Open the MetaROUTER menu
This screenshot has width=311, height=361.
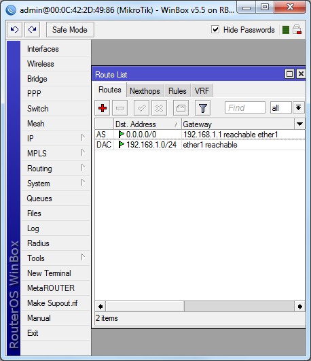[x=56, y=288]
